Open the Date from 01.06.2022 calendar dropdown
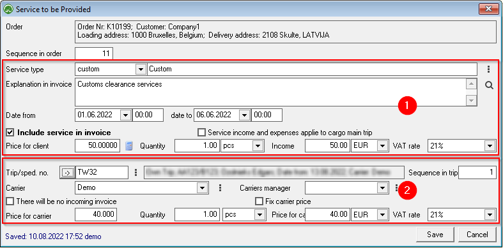The height and width of the screenshot is (248, 503). coord(126,115)
